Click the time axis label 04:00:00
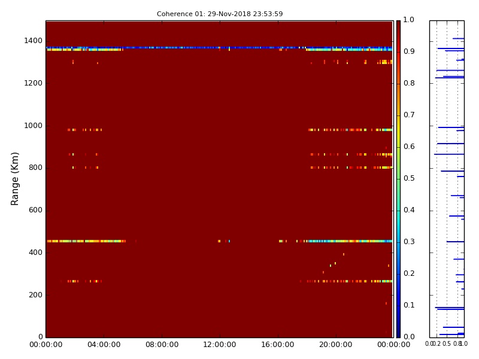479x359 pixels. (x=104, y=345)
